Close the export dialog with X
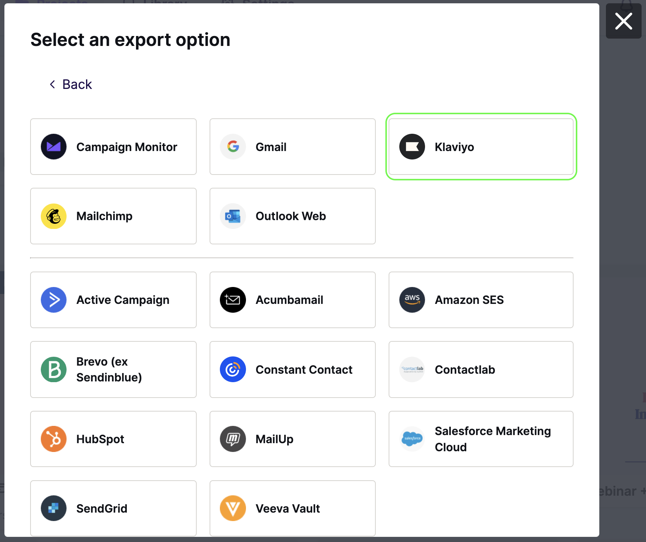Screen dimensions: 646x542 point(624,21)
